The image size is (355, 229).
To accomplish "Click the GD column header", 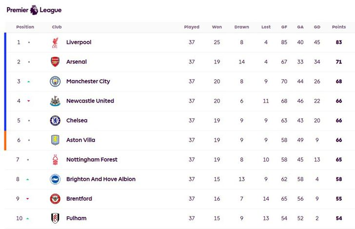I will coord(317,27).
